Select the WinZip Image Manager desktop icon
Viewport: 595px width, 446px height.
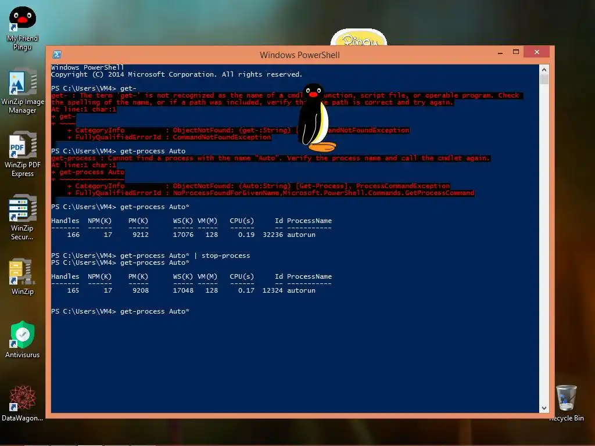click(x=23, y=91)
